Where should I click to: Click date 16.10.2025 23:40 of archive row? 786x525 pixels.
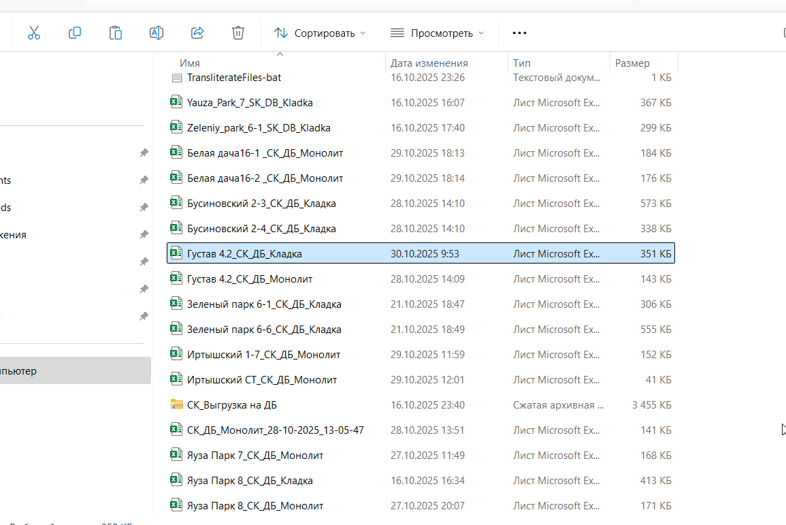coord(427,405)
